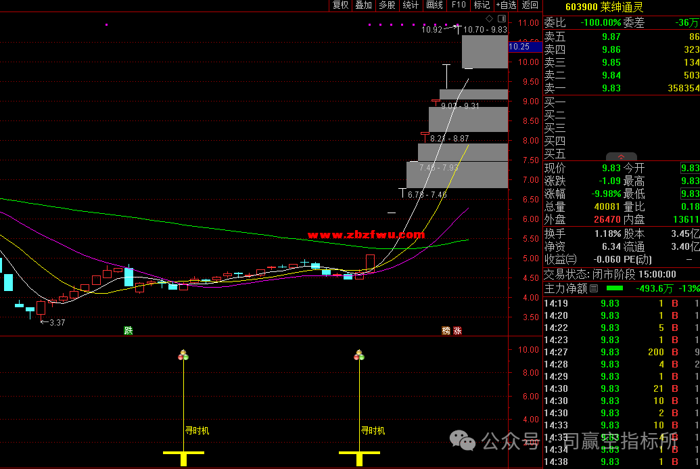Click the 榜 badge under the chart
Viewport: 700px width, 469px height.
click(x=446, y=330)
